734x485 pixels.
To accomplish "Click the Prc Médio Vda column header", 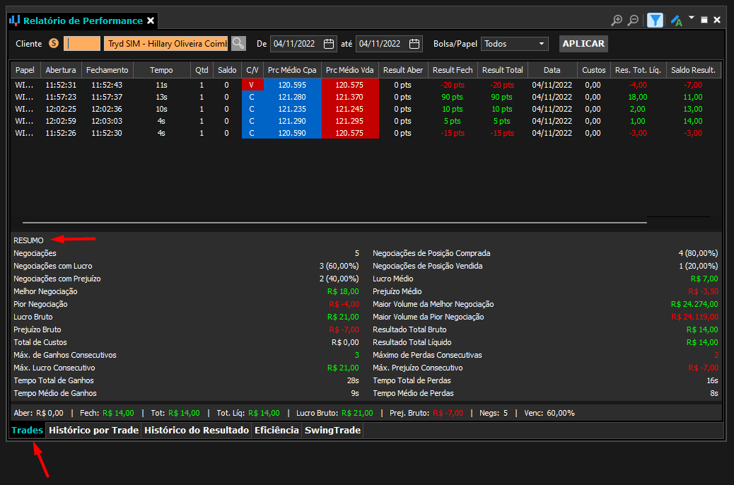I will [350, 70].
